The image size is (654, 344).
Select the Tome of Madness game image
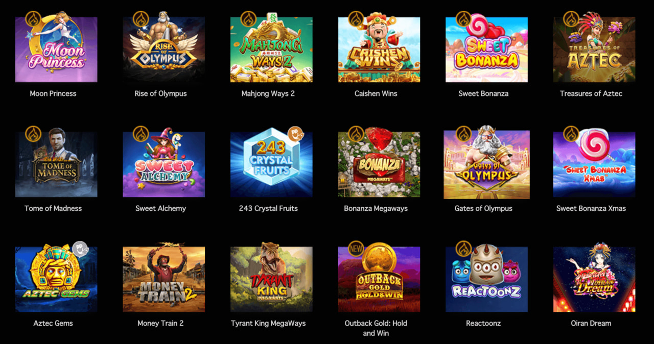tap(56, 164)
